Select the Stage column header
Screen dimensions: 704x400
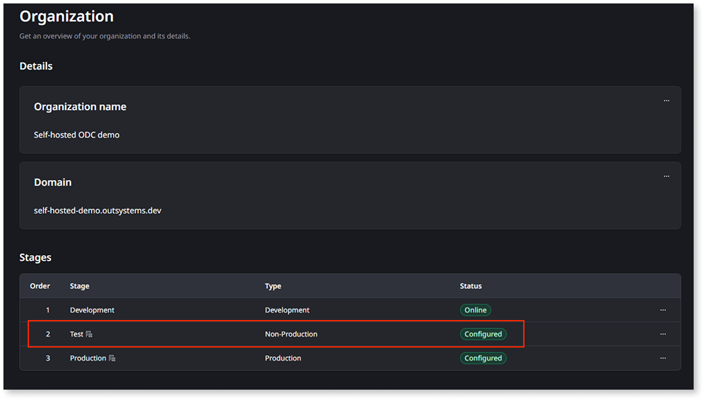point(79,286)
